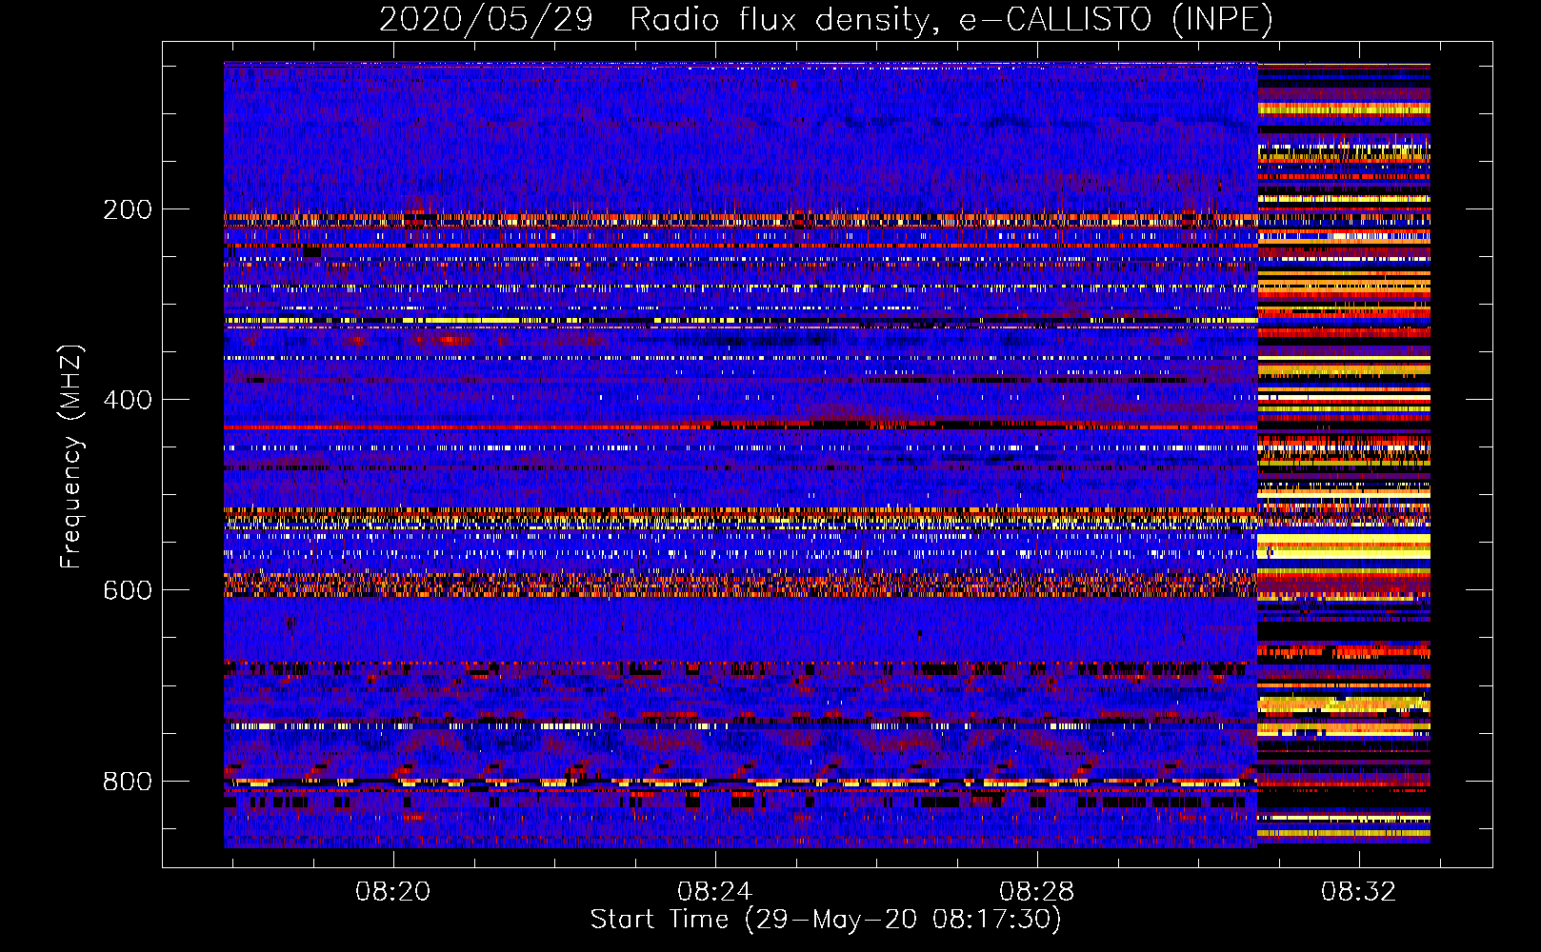Viewport: 1541px width, 952px height.
Task: Click the 08:28 time tick label
Action: [1036, 892]
